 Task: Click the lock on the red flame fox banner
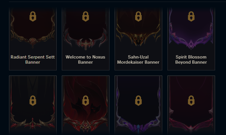(85, 101)
